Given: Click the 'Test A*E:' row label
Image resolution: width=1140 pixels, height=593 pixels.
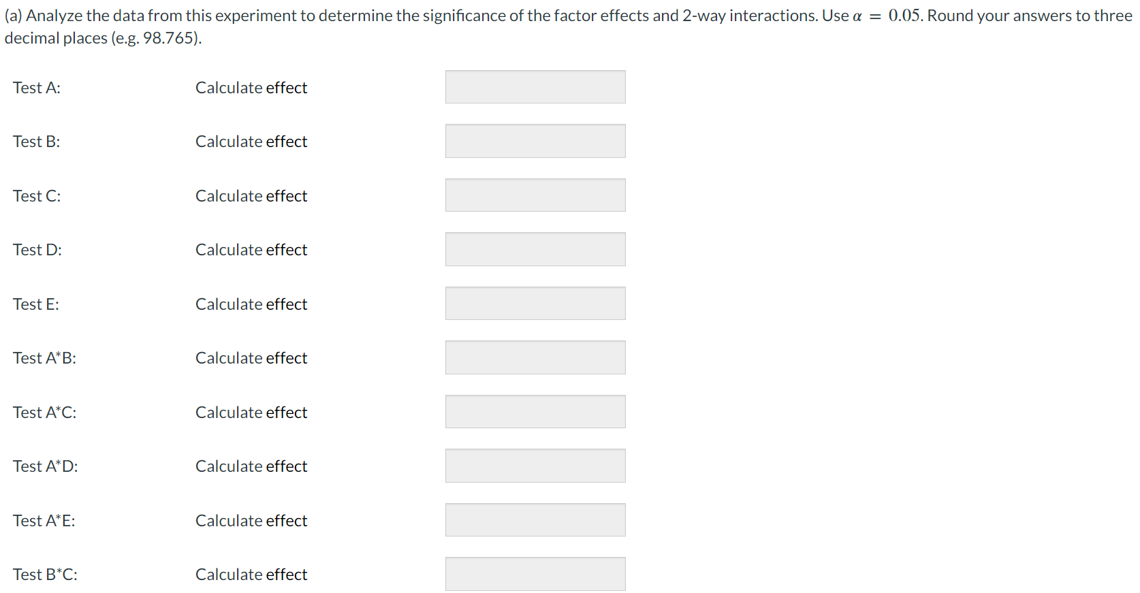Looking at the screenshot, I should 44,521.
